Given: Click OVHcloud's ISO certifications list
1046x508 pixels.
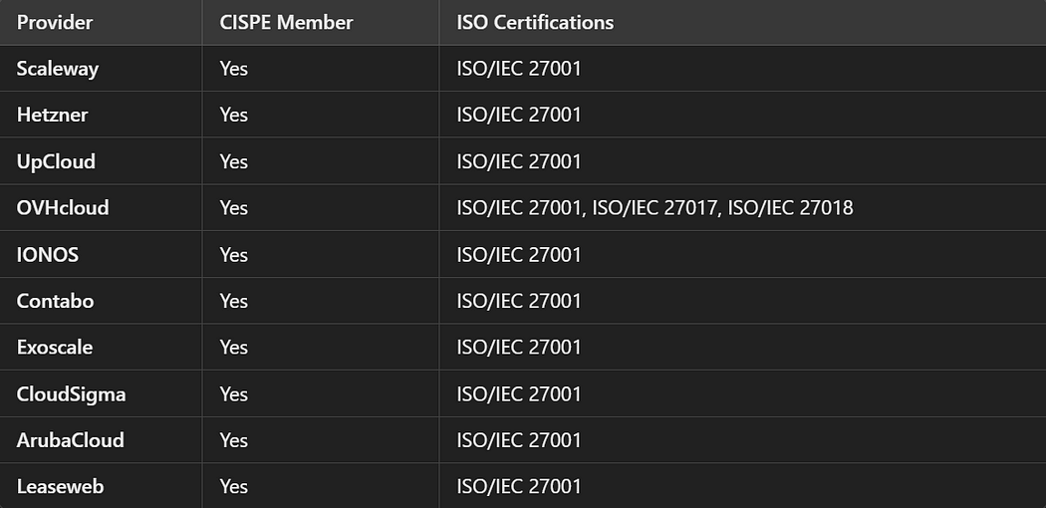Looking at the screenshot, I should click(x=654, y=208).
